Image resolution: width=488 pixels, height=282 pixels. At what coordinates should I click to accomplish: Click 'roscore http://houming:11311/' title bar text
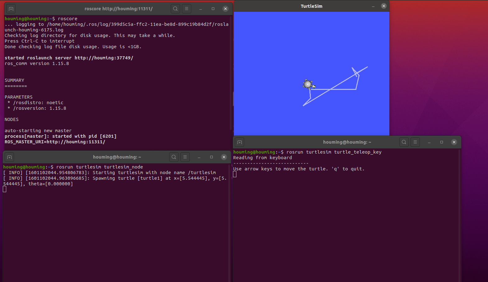(x=119, y=9)
